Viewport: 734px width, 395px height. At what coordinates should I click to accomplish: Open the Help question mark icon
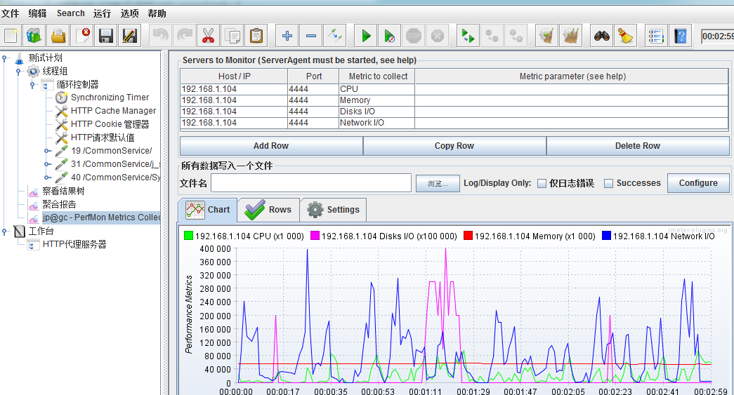coord(680,36)
